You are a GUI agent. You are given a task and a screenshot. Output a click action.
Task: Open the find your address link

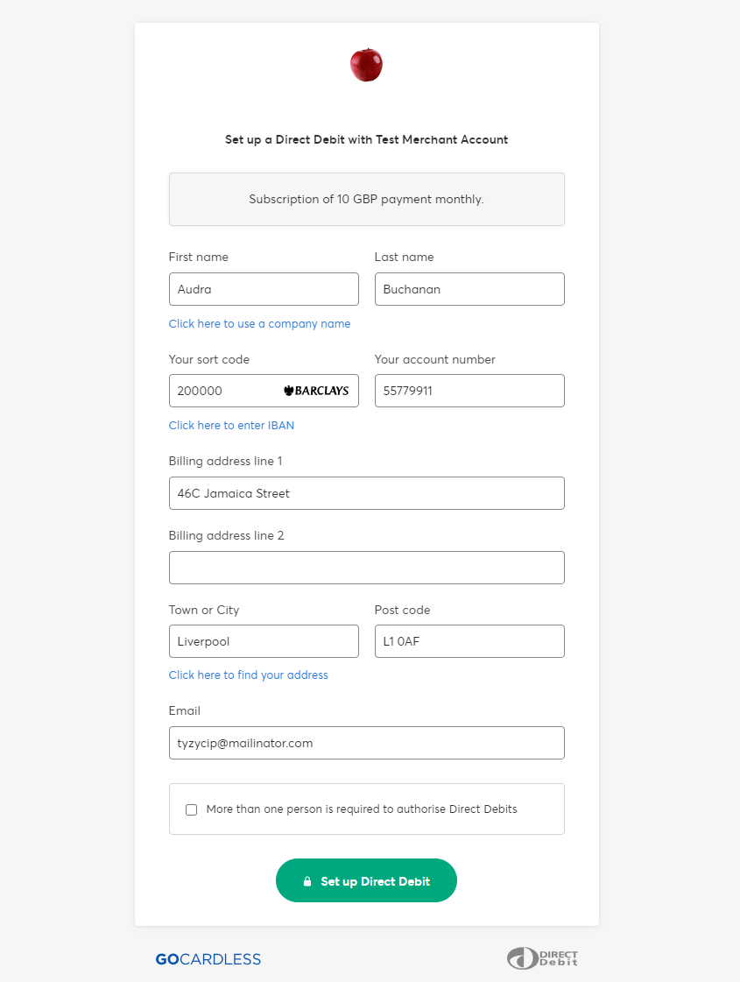pos(248,675)
